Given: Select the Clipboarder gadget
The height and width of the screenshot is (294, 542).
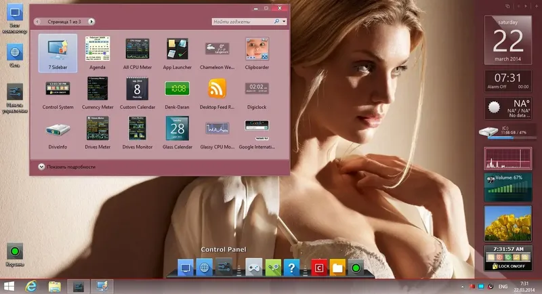Looking at the screenshot, I should pos(257,53).
